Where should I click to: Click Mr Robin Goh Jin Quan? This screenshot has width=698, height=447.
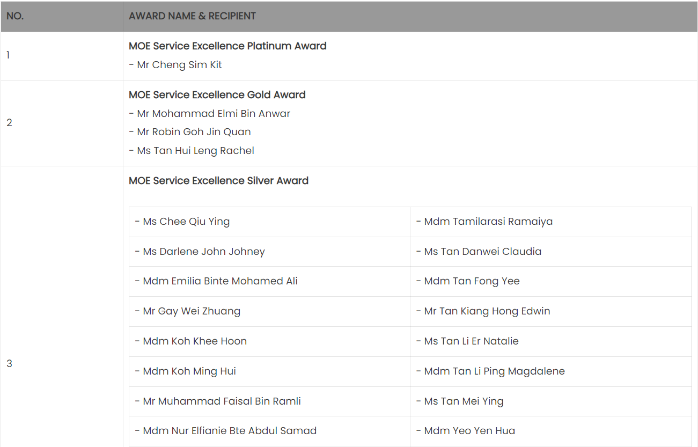coord(190,132)
